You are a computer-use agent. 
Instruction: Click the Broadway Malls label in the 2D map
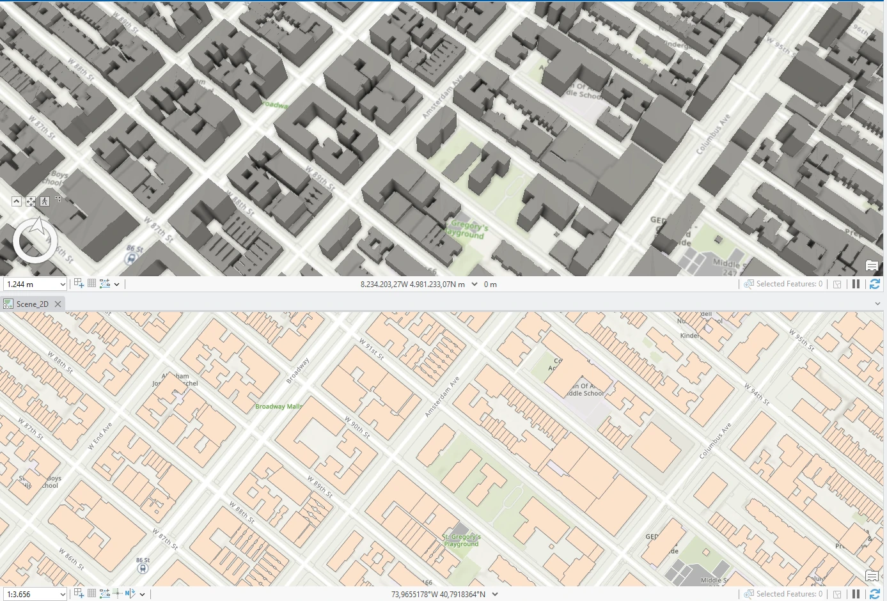click(x=278, y=407)
